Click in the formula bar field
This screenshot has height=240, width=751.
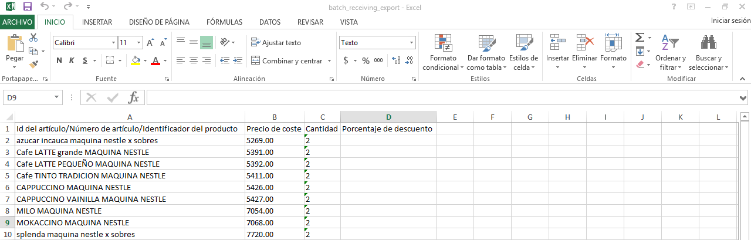click(x=441, y=97)
